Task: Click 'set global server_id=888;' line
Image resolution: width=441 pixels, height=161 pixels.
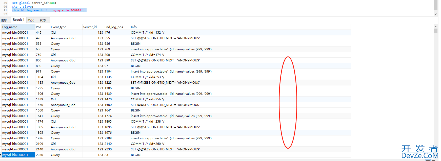Action: pos(34,3)
